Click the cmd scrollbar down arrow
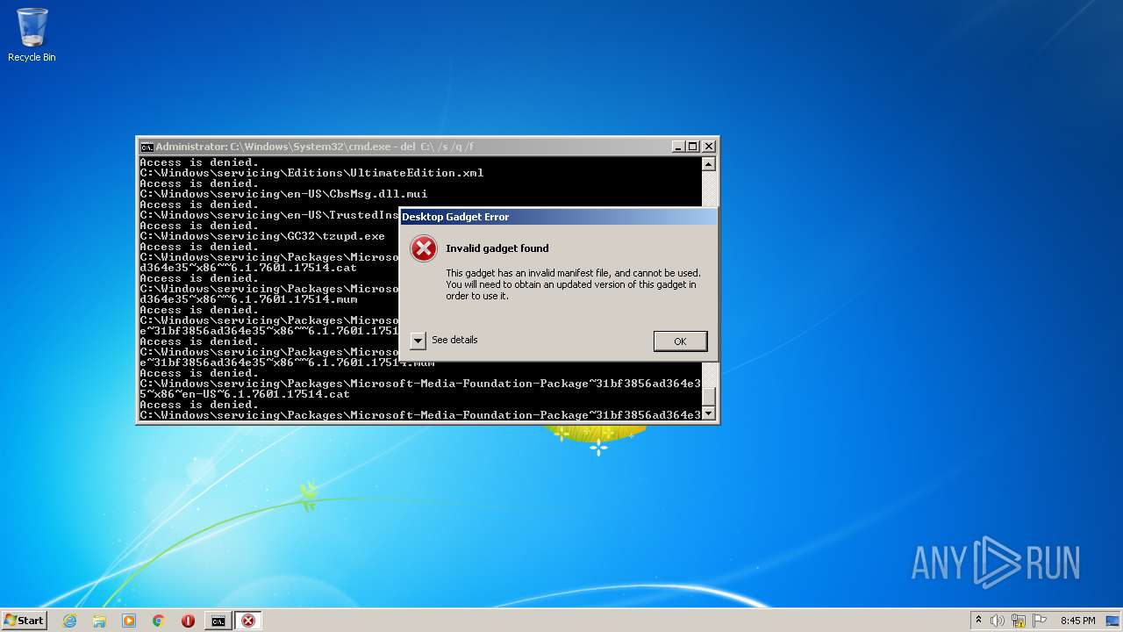The width and height of the screenshot is (1123, 632). pos(709,413)
